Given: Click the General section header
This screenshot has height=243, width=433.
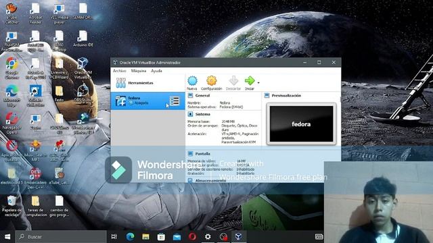Looking at the screenshot, I should tap(202, 96).
